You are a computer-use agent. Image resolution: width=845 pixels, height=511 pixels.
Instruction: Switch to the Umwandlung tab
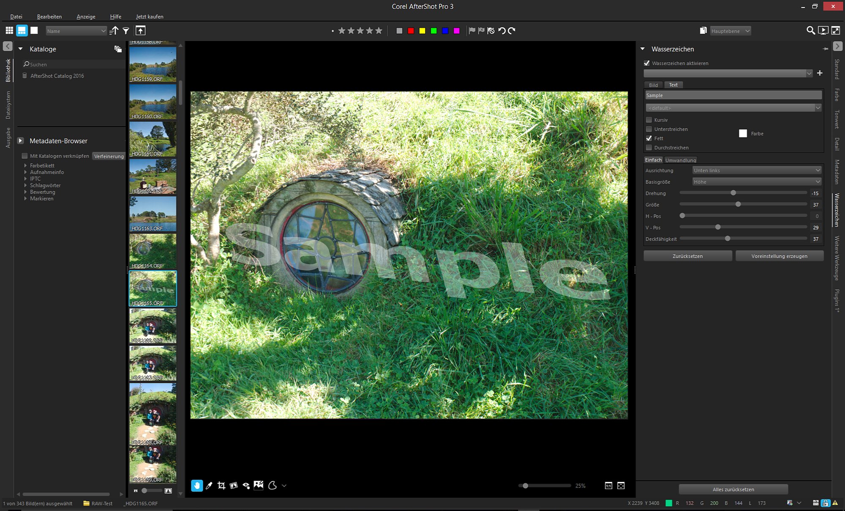(681, 160)
